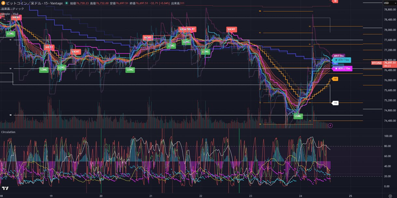
Task: Click the purple lightning bolt icon
Action: 330,125
